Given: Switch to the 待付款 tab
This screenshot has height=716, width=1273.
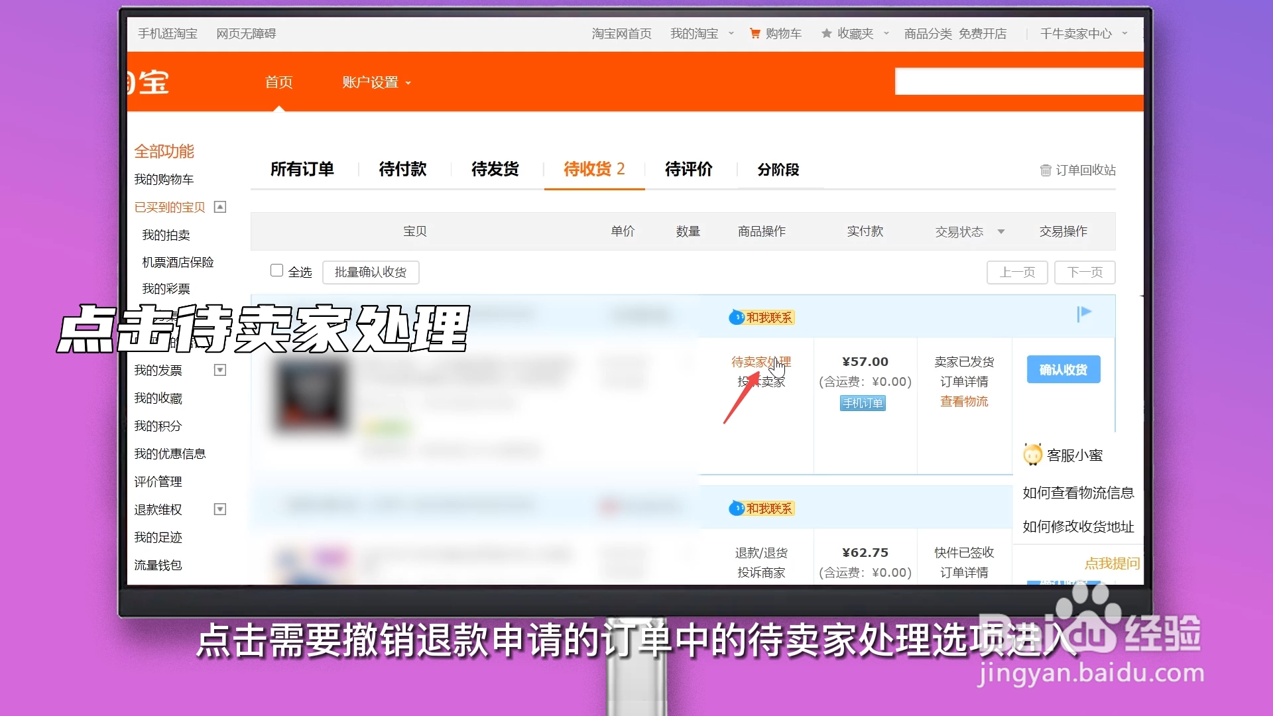Looking at the screenshot, I should tap(402, 169).
